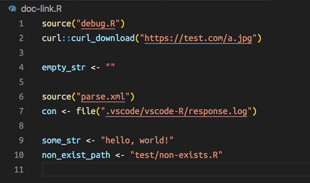Click line number 4 in gutter
Screen dimensions: 310x183
tap(21, 67)
